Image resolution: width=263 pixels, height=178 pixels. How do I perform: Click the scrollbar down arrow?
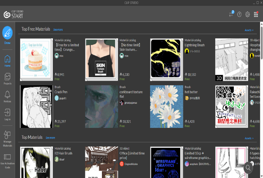click(262, 176)
